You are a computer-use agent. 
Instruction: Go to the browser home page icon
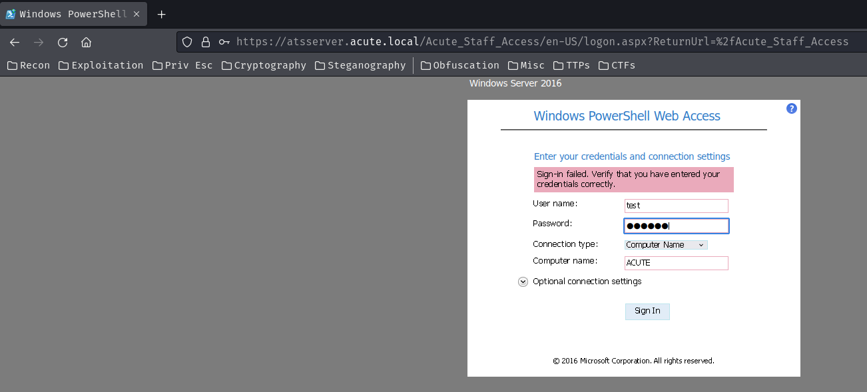pyautogui.click(x=86, y=42)
